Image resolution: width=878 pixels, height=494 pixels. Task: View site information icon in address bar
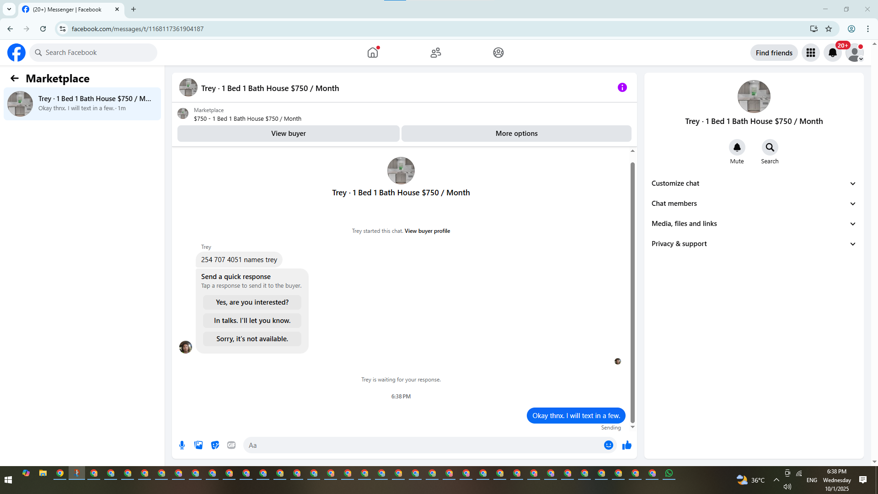63,29
